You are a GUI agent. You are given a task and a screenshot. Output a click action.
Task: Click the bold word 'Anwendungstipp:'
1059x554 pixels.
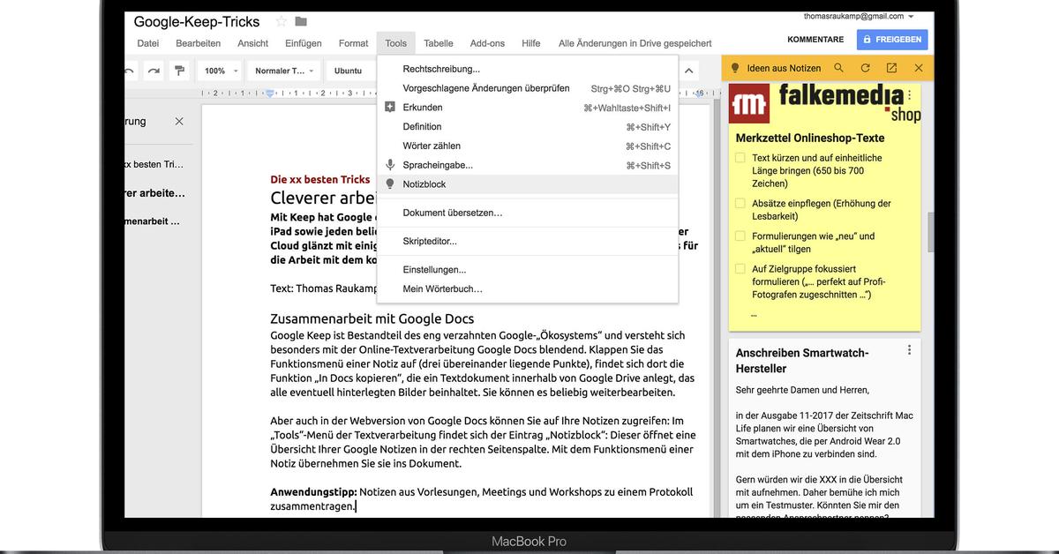(313, 491)
